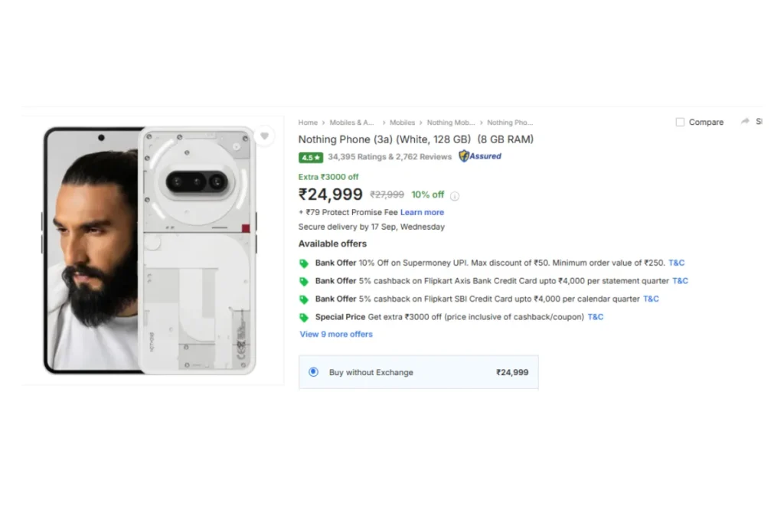Viewport: 784px width, 523px height.
Task: Click the share arrow icon
Action: (745, 122)
